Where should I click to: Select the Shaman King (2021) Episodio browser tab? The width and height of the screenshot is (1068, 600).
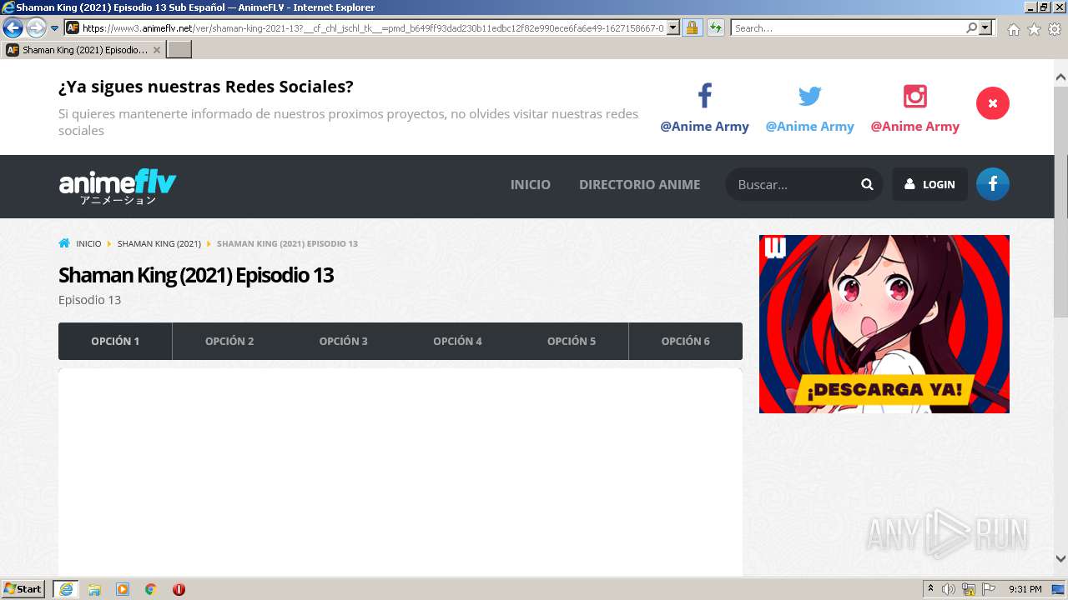83,50
